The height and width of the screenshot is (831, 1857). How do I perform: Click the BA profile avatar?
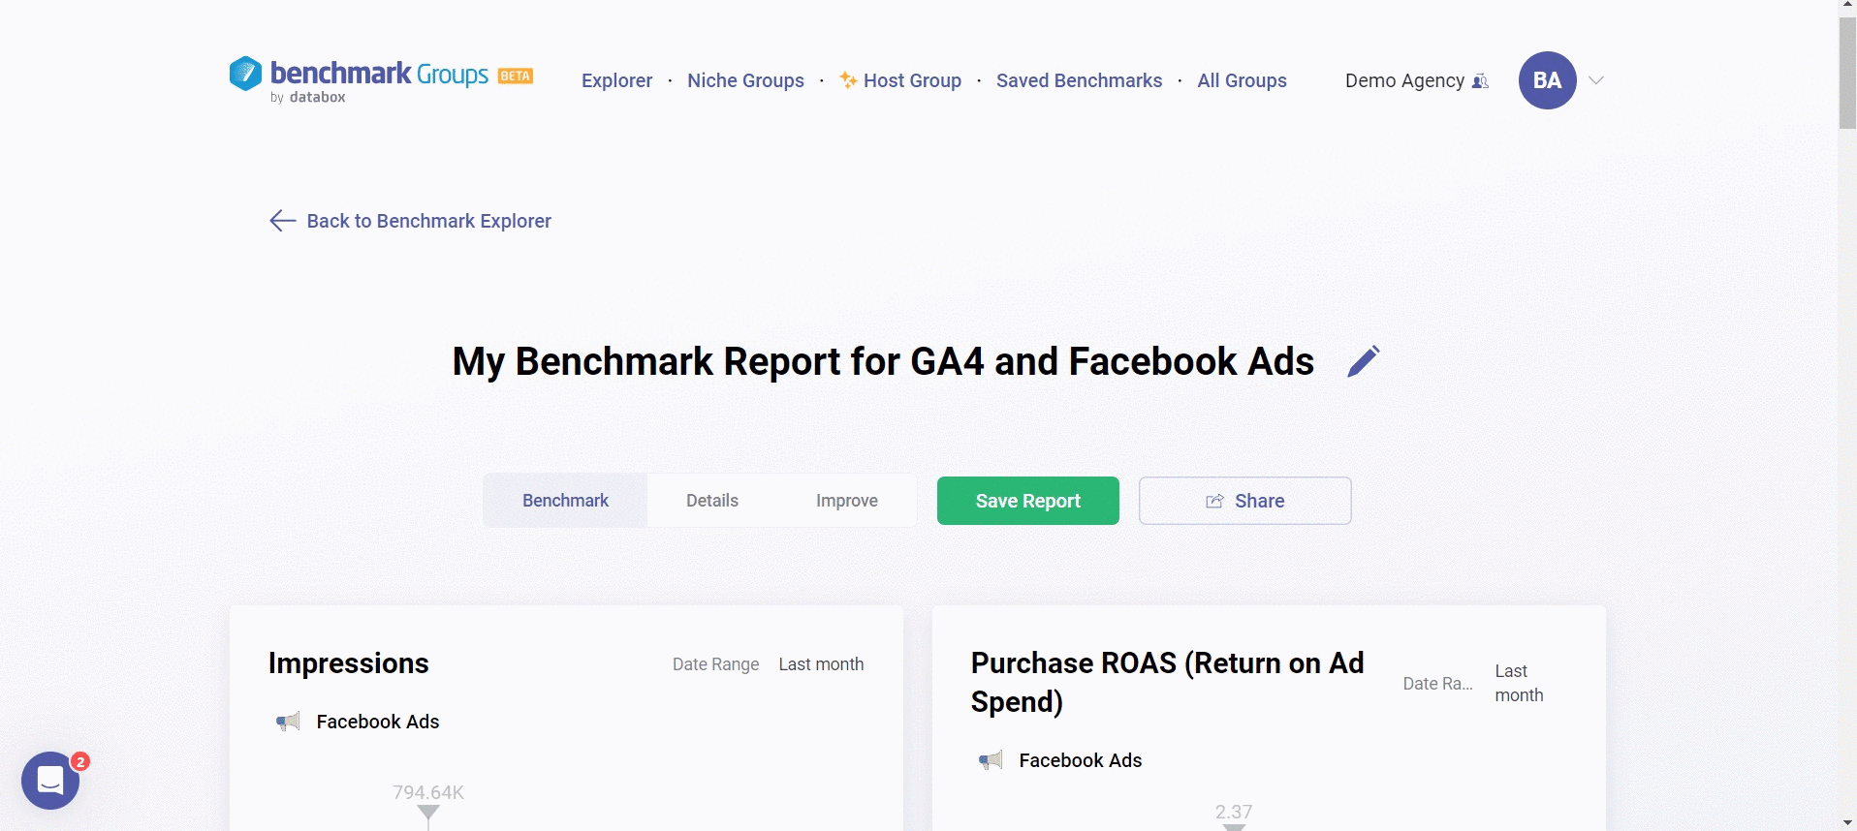click(1547, 80)
